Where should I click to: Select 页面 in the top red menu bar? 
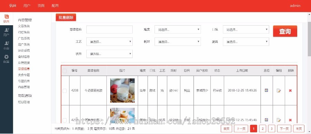click(x=41, y=6)
